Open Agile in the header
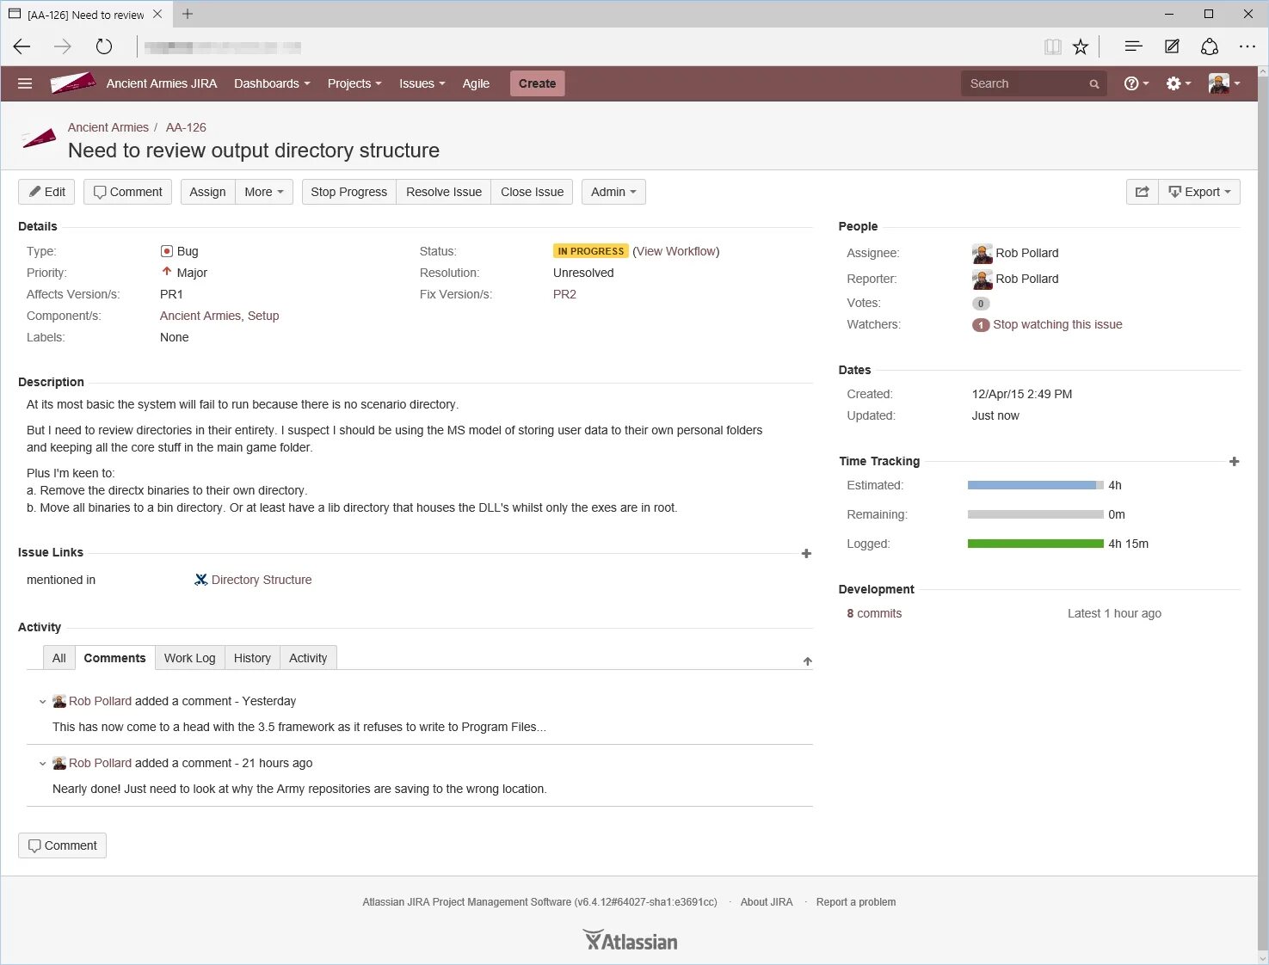 476,83
